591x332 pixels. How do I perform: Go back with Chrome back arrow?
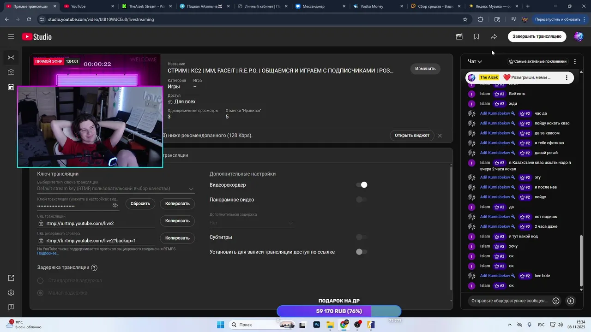click(6, 19)
